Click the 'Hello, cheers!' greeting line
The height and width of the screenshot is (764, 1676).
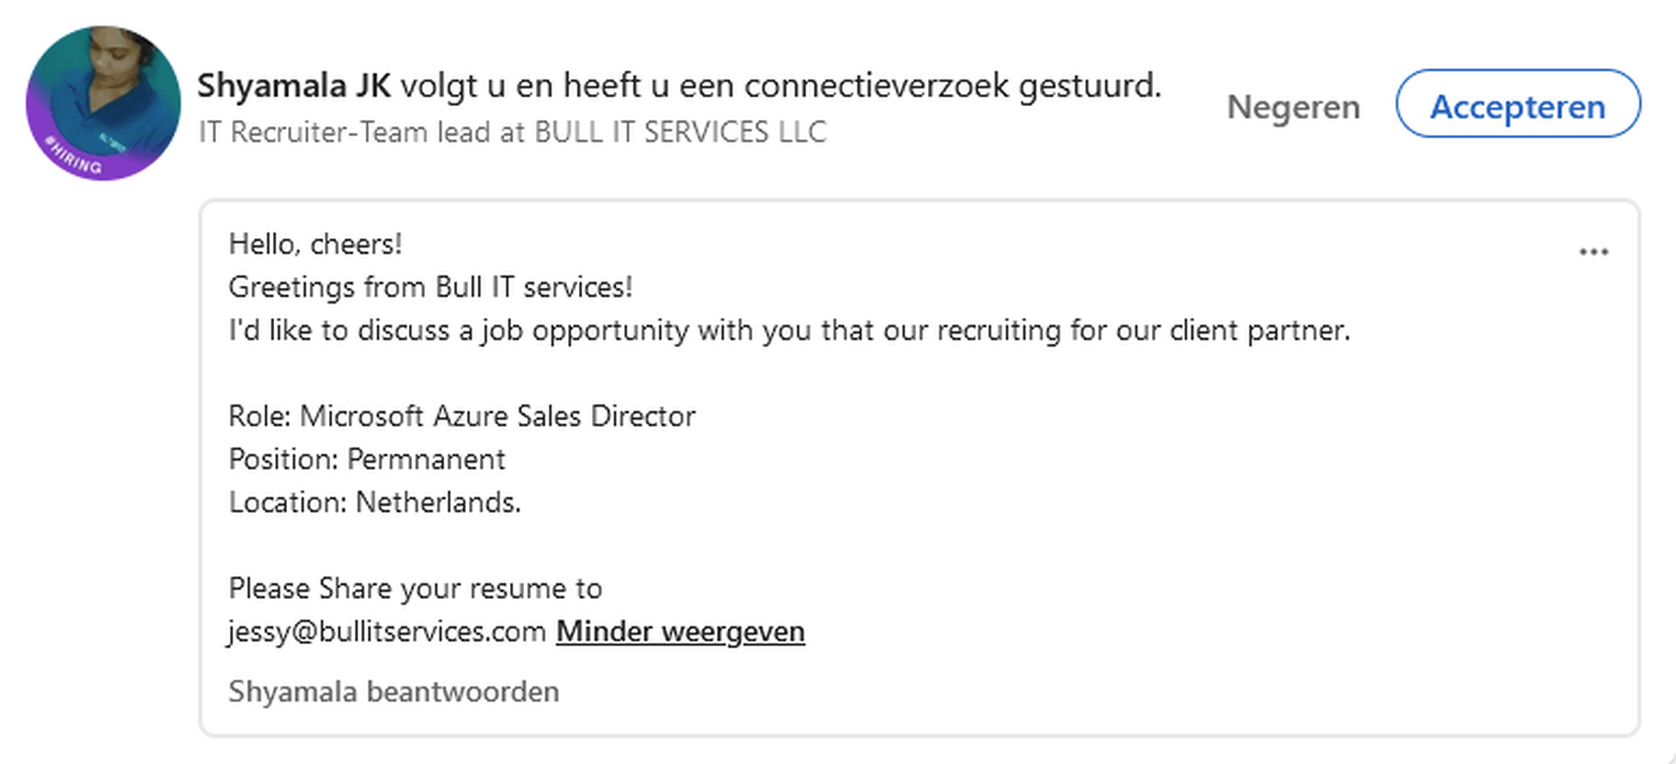tap(316, 245)
